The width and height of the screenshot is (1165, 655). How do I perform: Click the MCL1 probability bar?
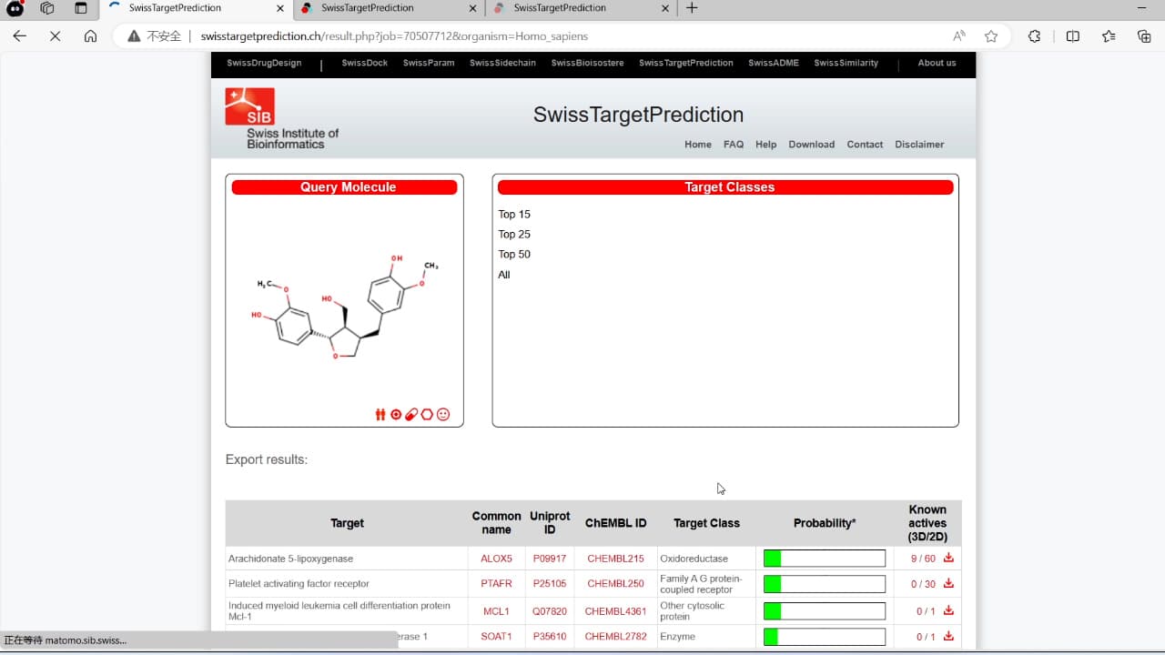(x=825, y=611)
